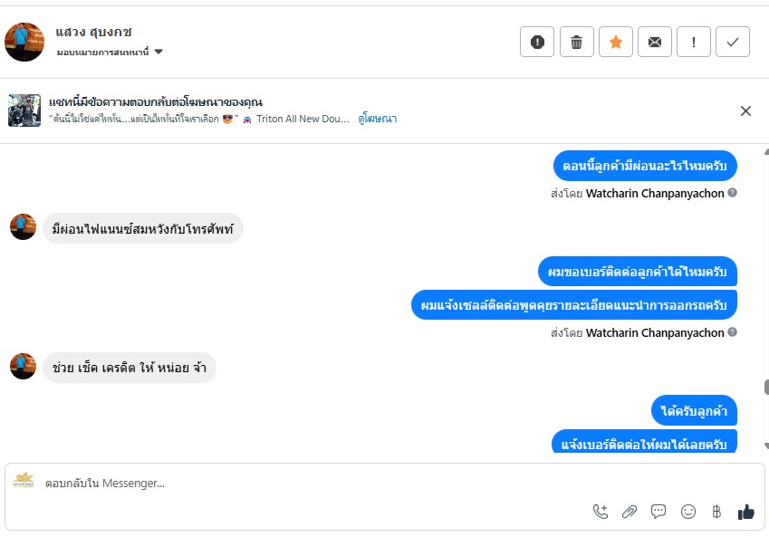This screenshot has width=769, height=537.
Task: Delete conversation with the trash icon
Action: pyautogui.click(x=576, y=42)
